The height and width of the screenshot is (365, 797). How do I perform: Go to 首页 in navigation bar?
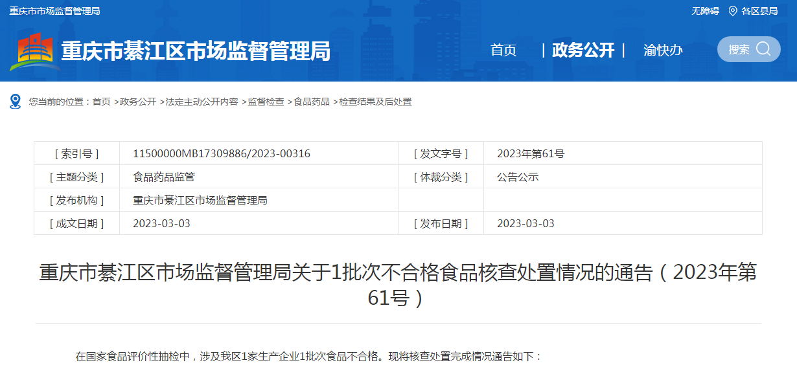click(x=503, y=50)
